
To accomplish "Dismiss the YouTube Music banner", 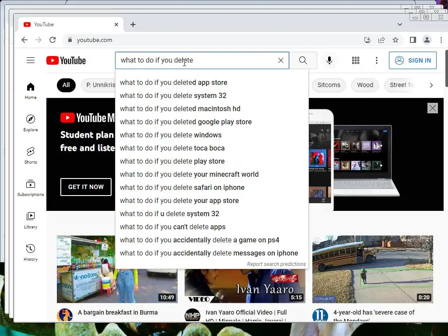I will pyautogui.click(x=433, y=108).
